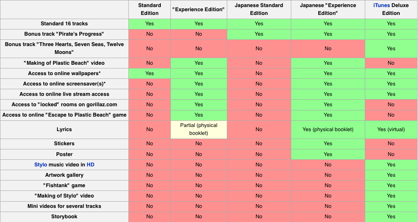Click the Yes cell in the Storybook row
Screen dimensions: 418x222
391,217
